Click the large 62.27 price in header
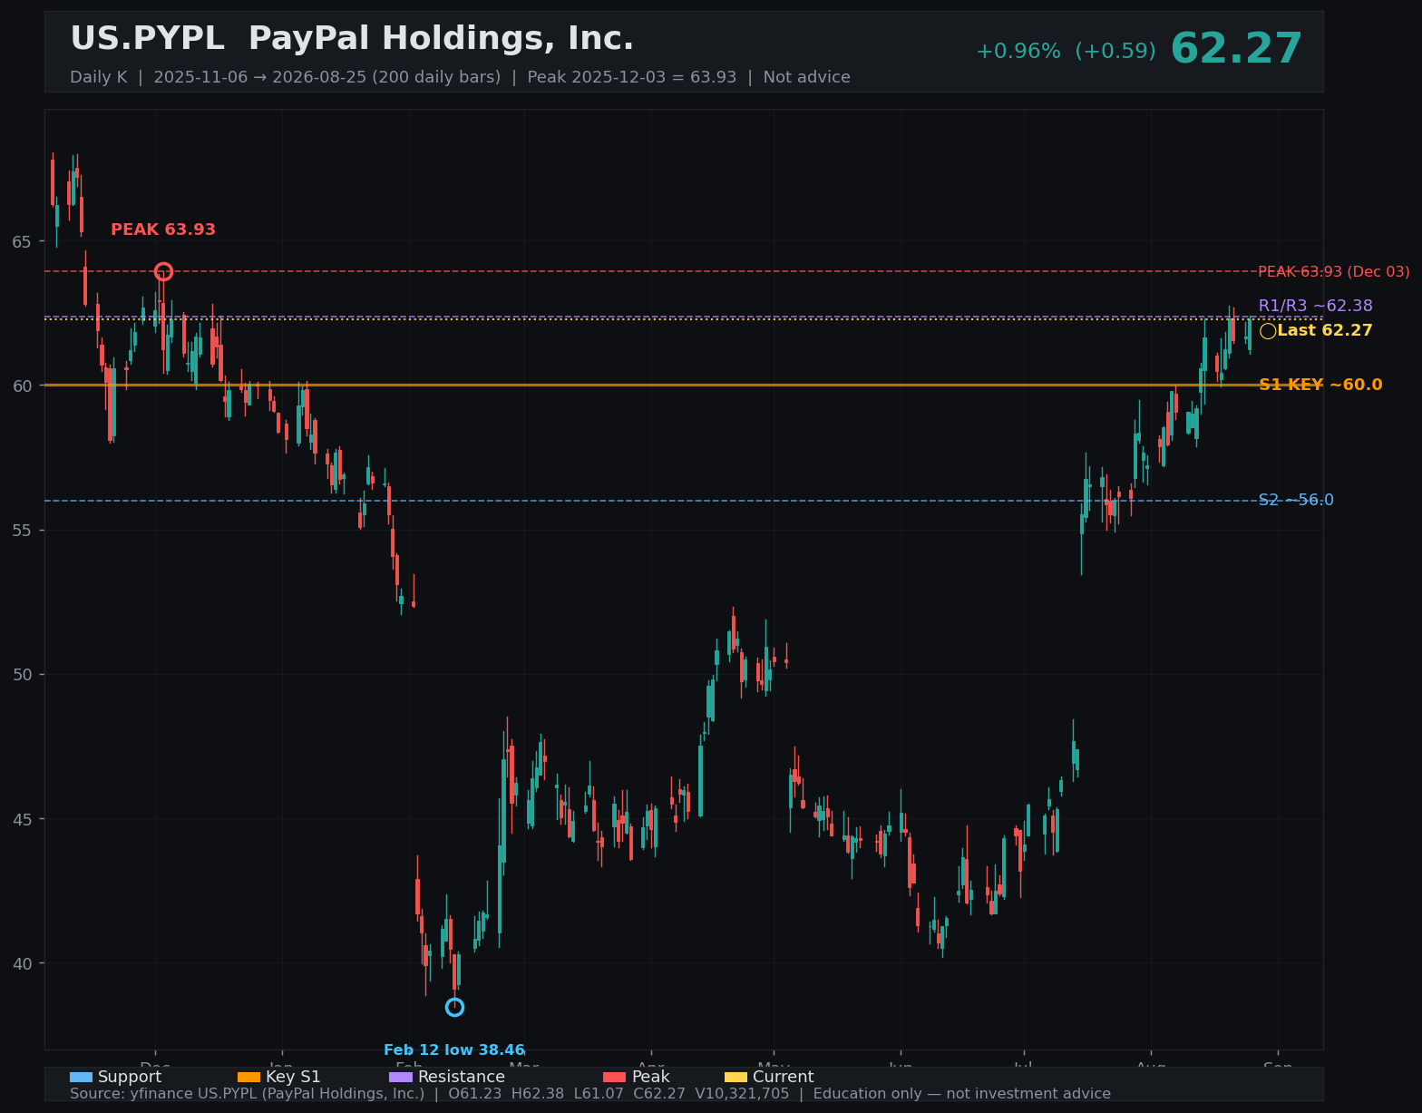This screenshot has height=1113, width=1422. point(1236,50)
